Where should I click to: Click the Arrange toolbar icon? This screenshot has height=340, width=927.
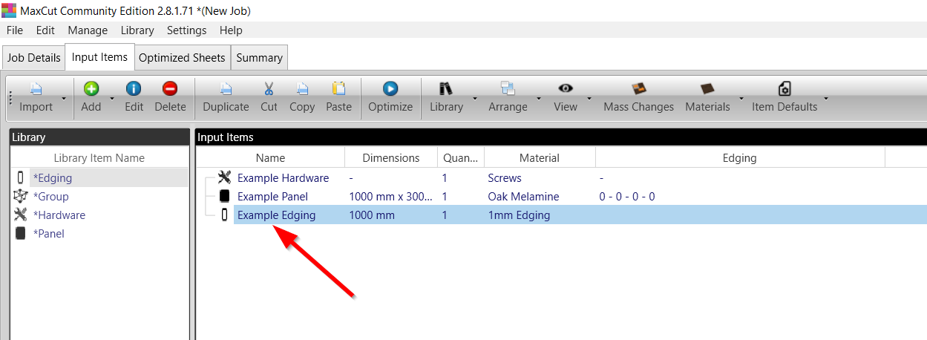(508, 89)
